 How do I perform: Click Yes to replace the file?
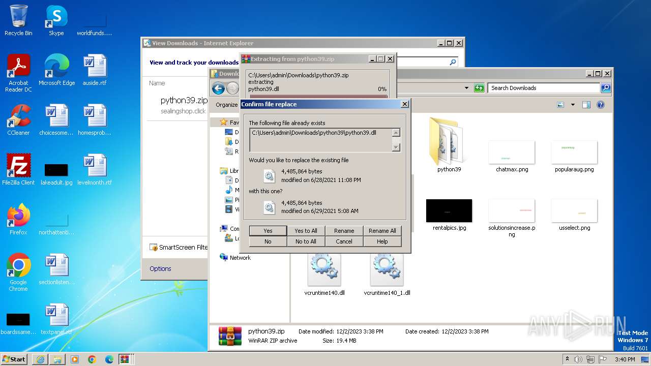[x=268, y=231]
